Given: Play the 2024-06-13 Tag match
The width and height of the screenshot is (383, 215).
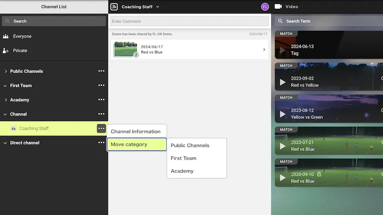Looking at the screenshot, I should [x=282, y=50].
